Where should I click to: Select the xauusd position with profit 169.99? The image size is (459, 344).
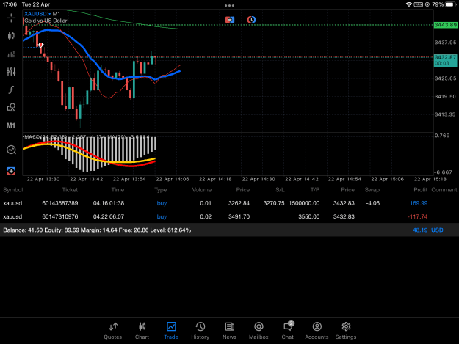229,203
